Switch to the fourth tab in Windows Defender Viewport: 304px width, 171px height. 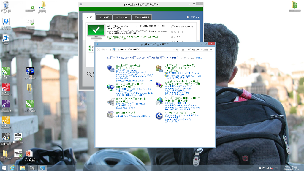coord(142,17)
